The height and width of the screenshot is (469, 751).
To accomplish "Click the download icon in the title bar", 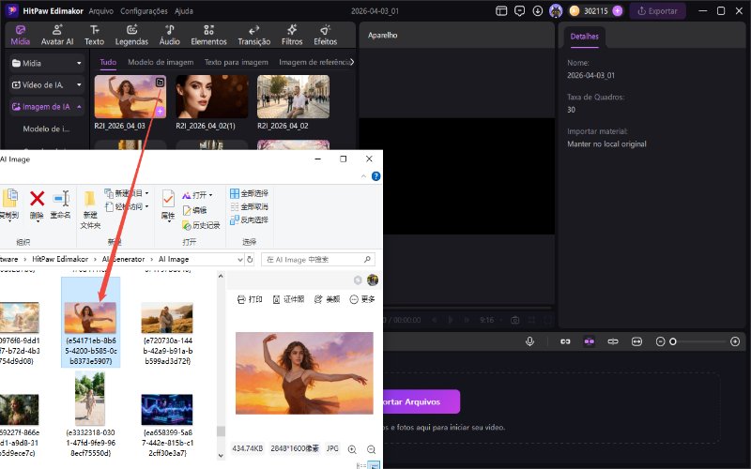I will coord(538,11).
